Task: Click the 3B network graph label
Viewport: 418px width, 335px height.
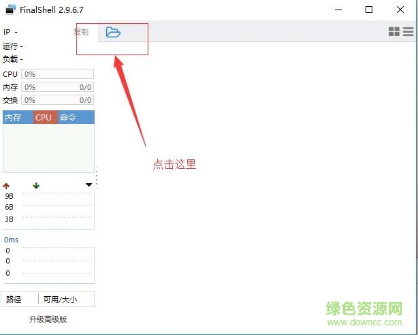Action: coord(9,219)
